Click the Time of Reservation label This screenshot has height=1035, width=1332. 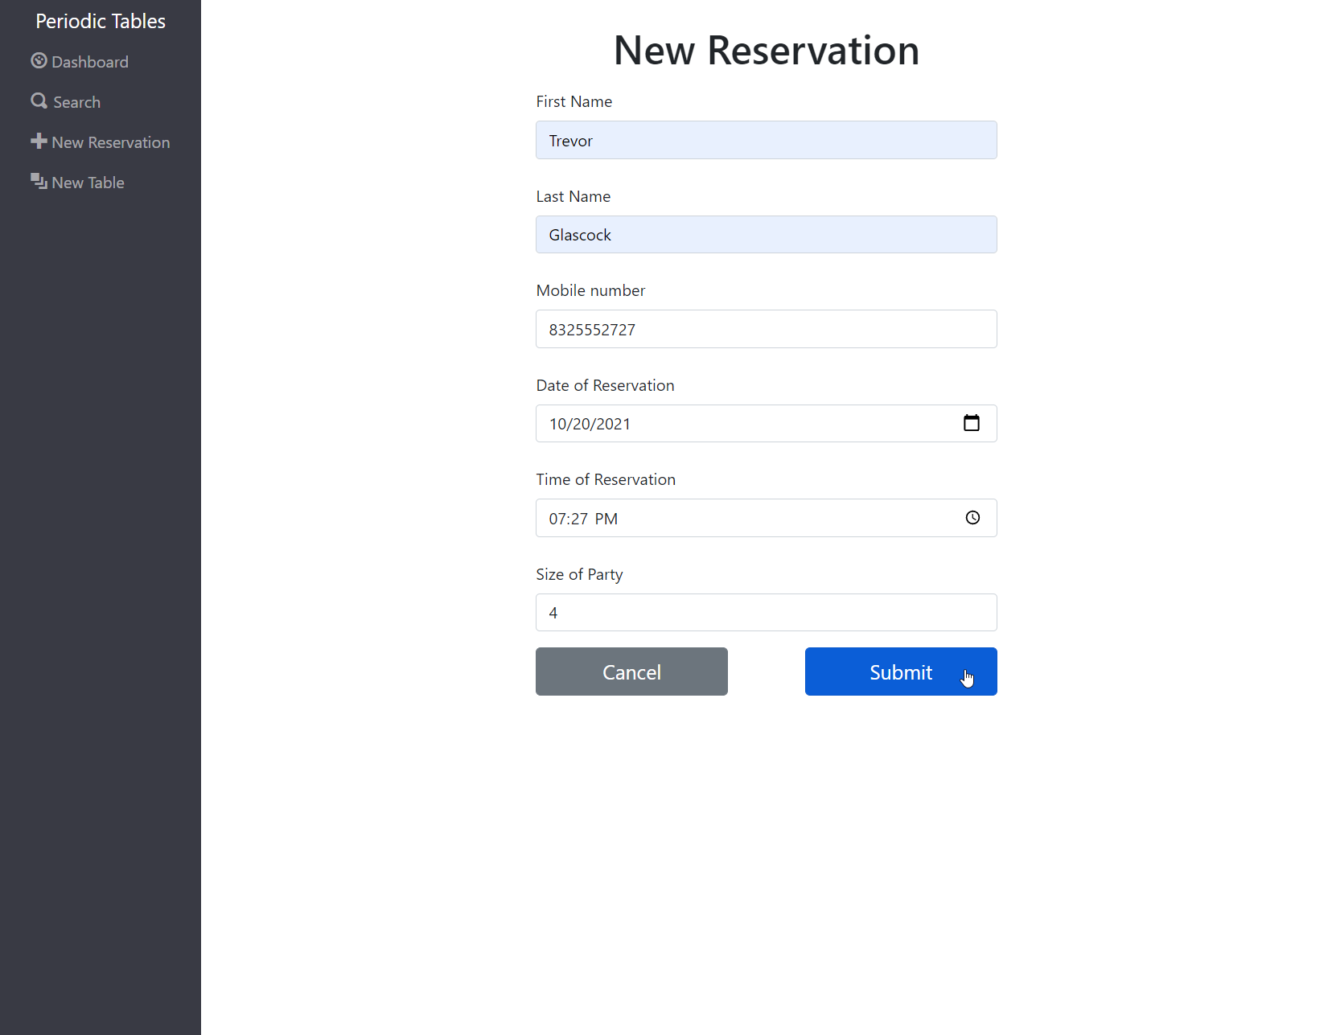606,479
